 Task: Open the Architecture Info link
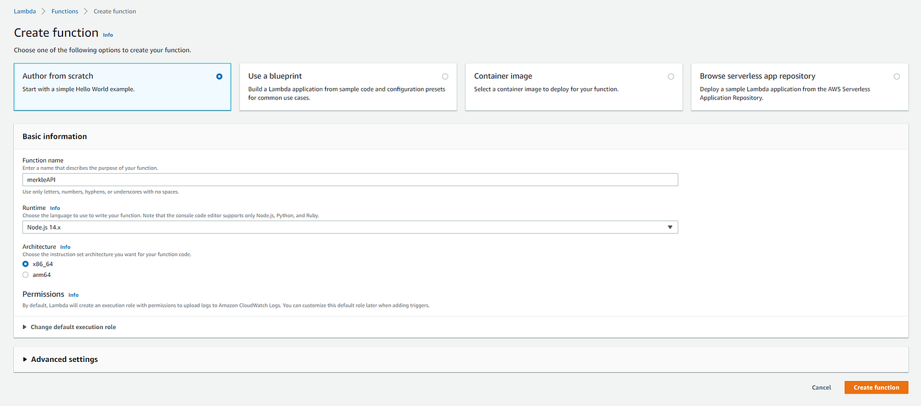65,247
